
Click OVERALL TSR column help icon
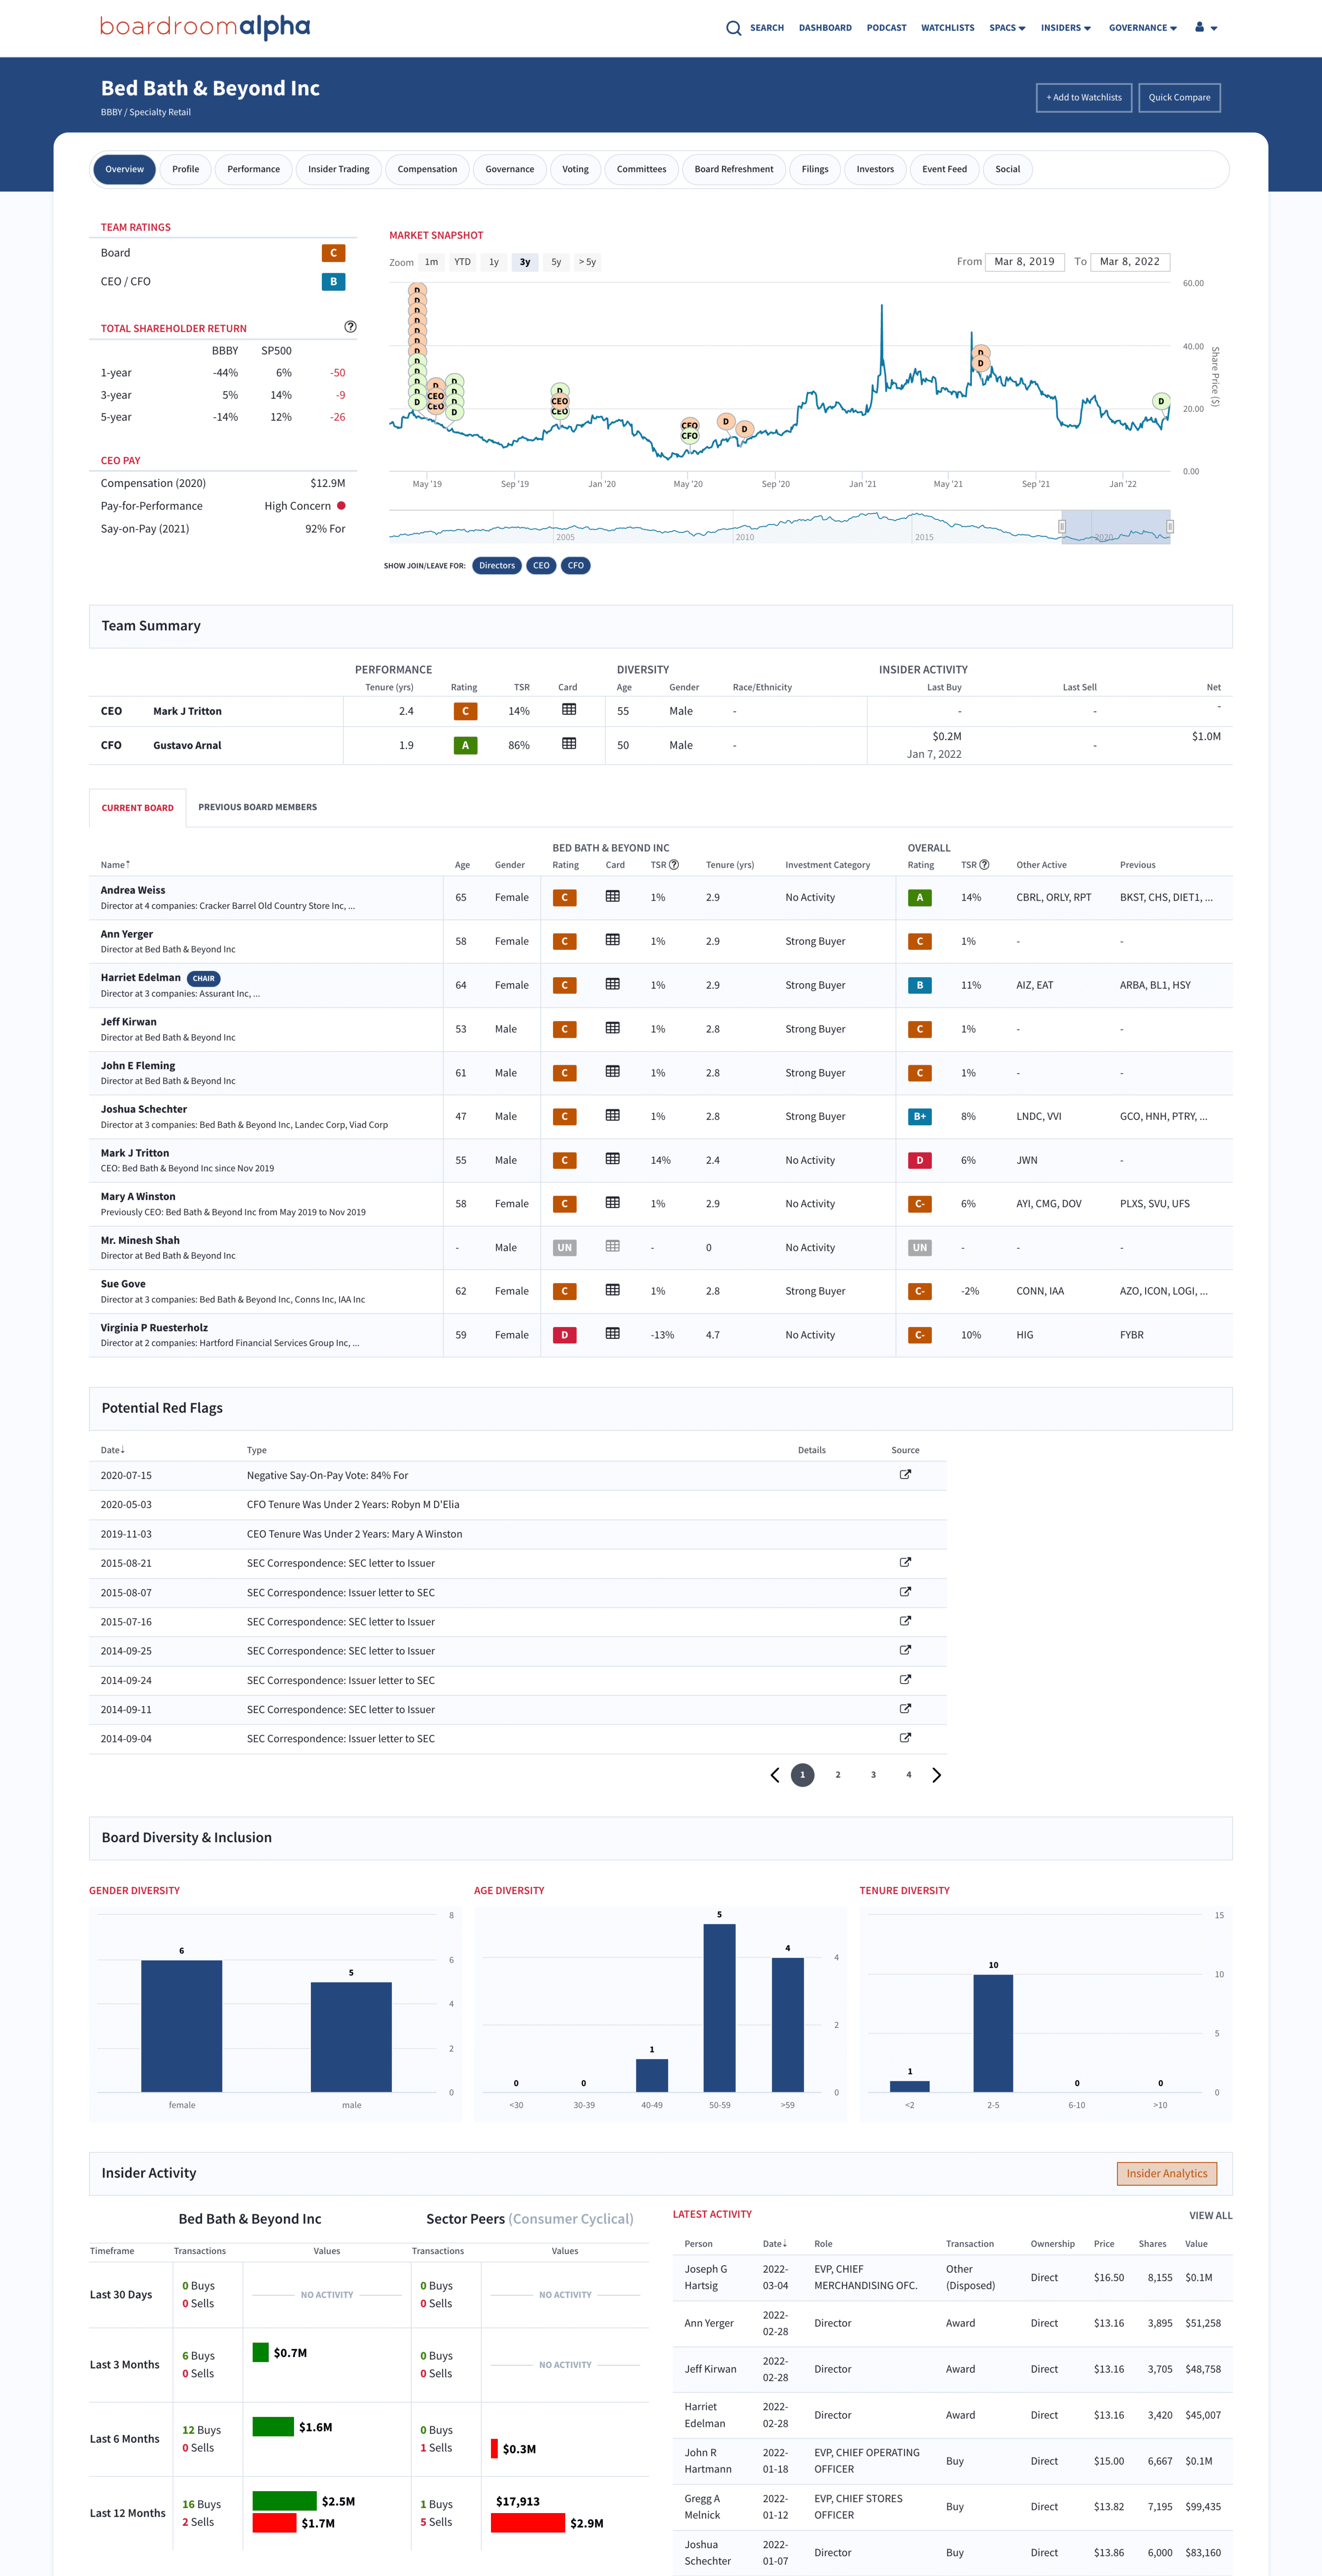(x=984, y=865)
